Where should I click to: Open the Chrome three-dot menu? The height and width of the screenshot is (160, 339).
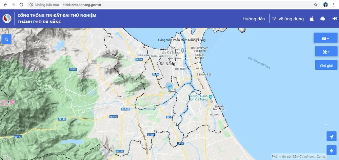point(335,5)
